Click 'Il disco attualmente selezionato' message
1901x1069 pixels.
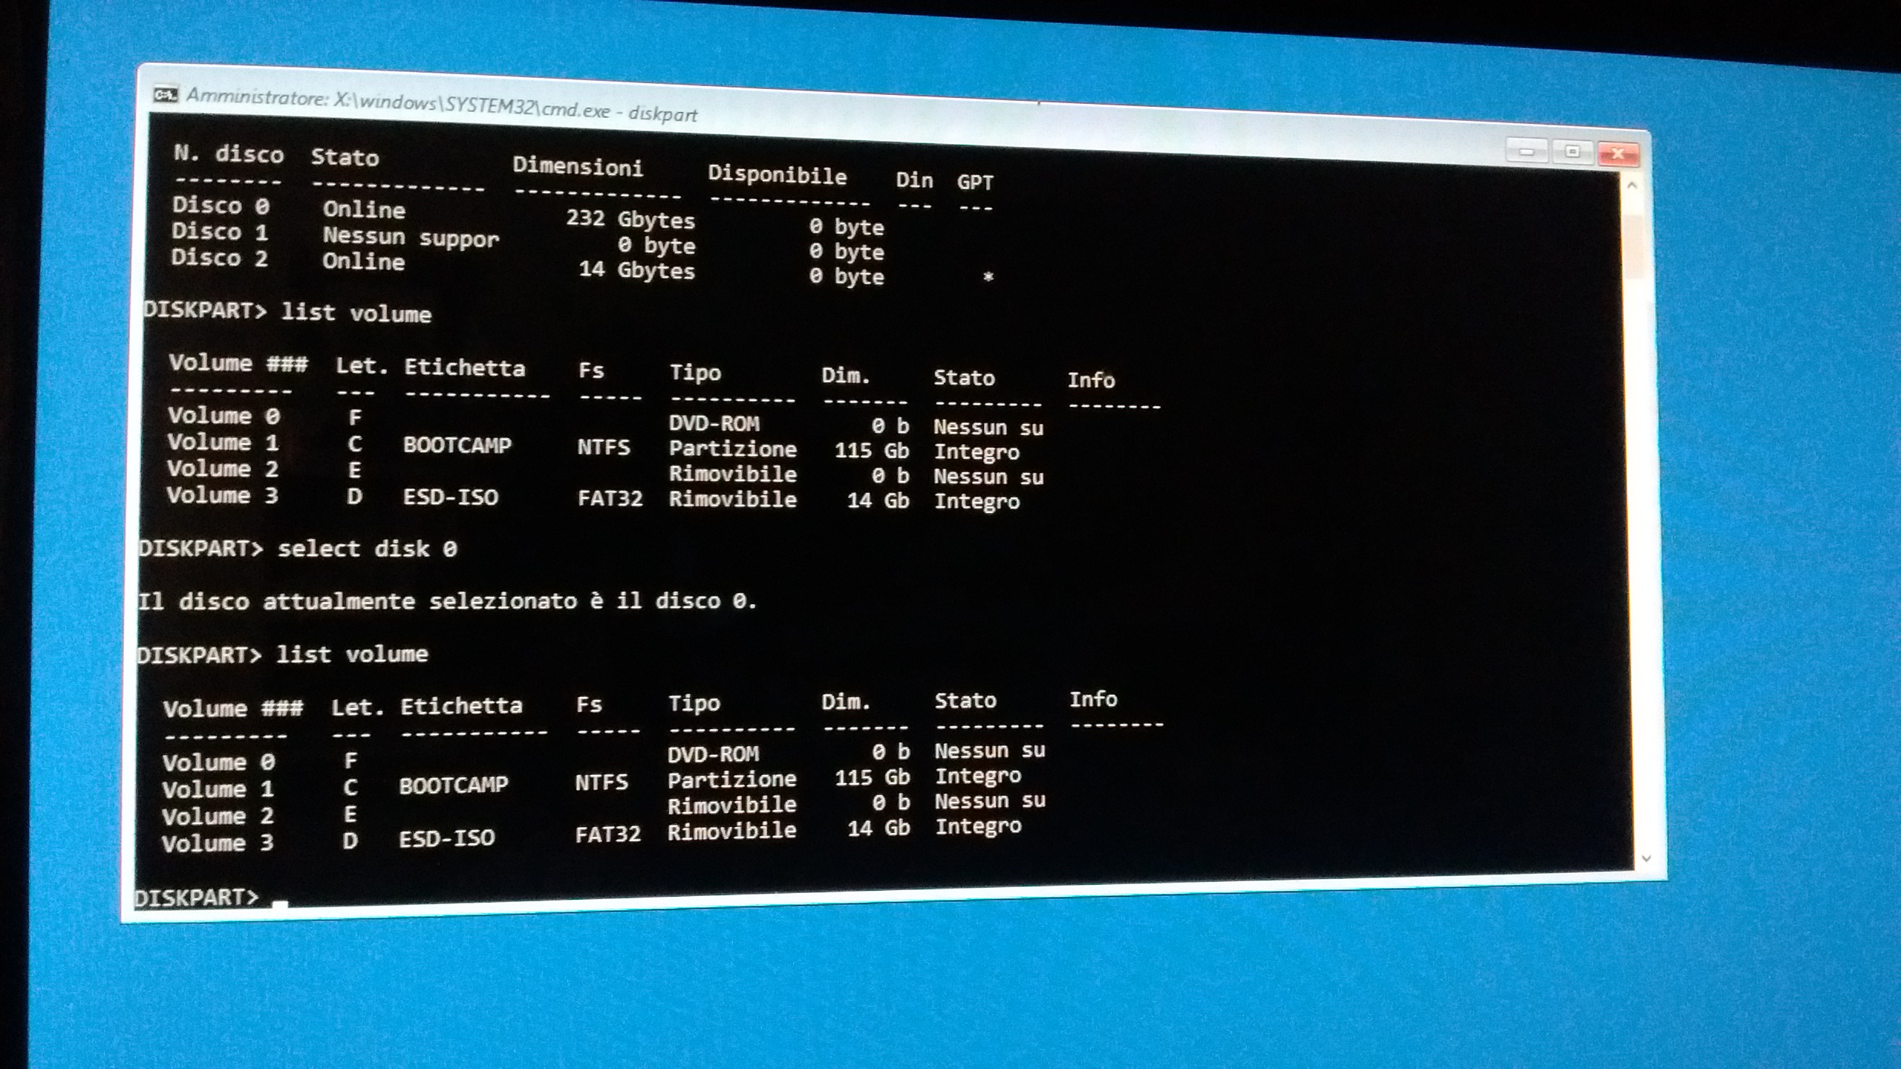[446, 601]
